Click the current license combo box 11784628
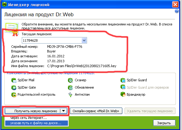 pyautogui.click(x=54, y=40)
